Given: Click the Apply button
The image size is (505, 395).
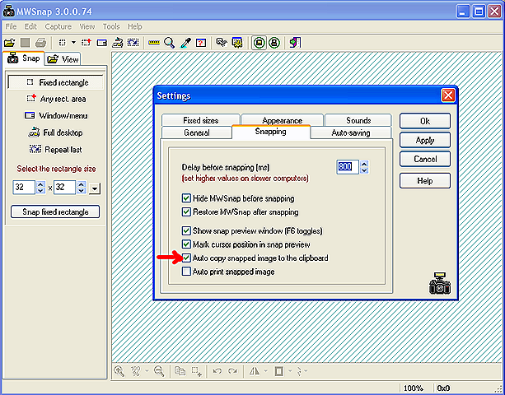Looking at the screenshot, I should (x=425, y=140).
